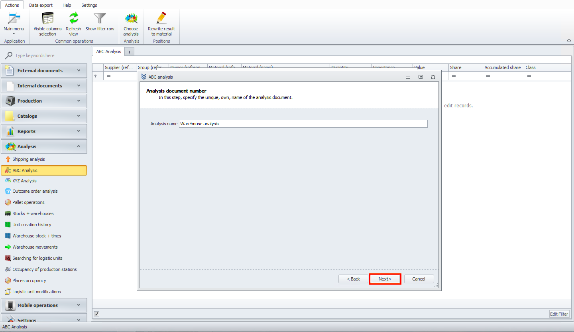Expand Reports section
This screenshot has width=574, height=332.
44,131
